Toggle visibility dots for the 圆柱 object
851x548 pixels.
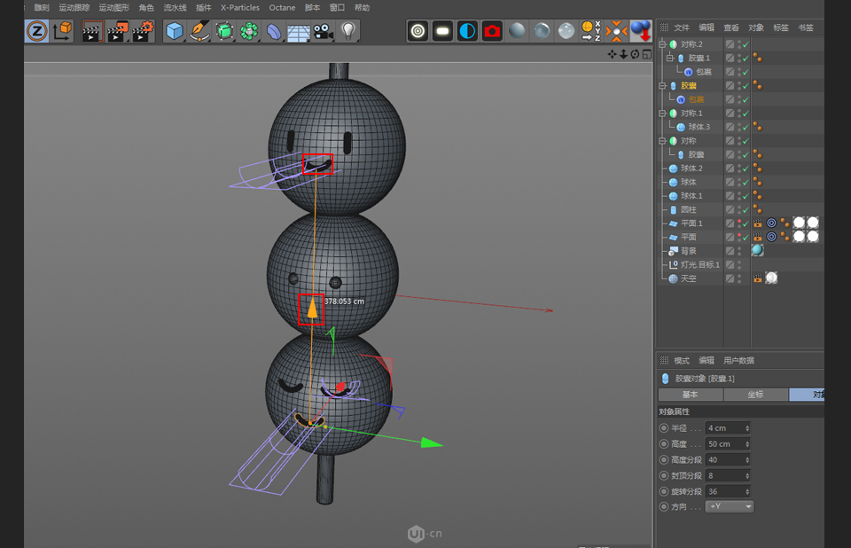click(x=738, y=210)
